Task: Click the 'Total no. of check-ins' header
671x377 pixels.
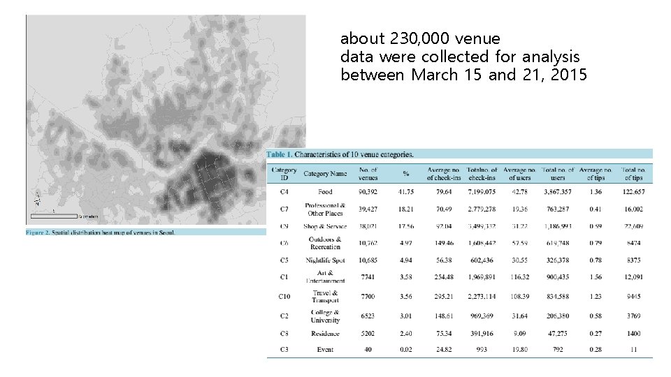Action: tap(482, 174)
